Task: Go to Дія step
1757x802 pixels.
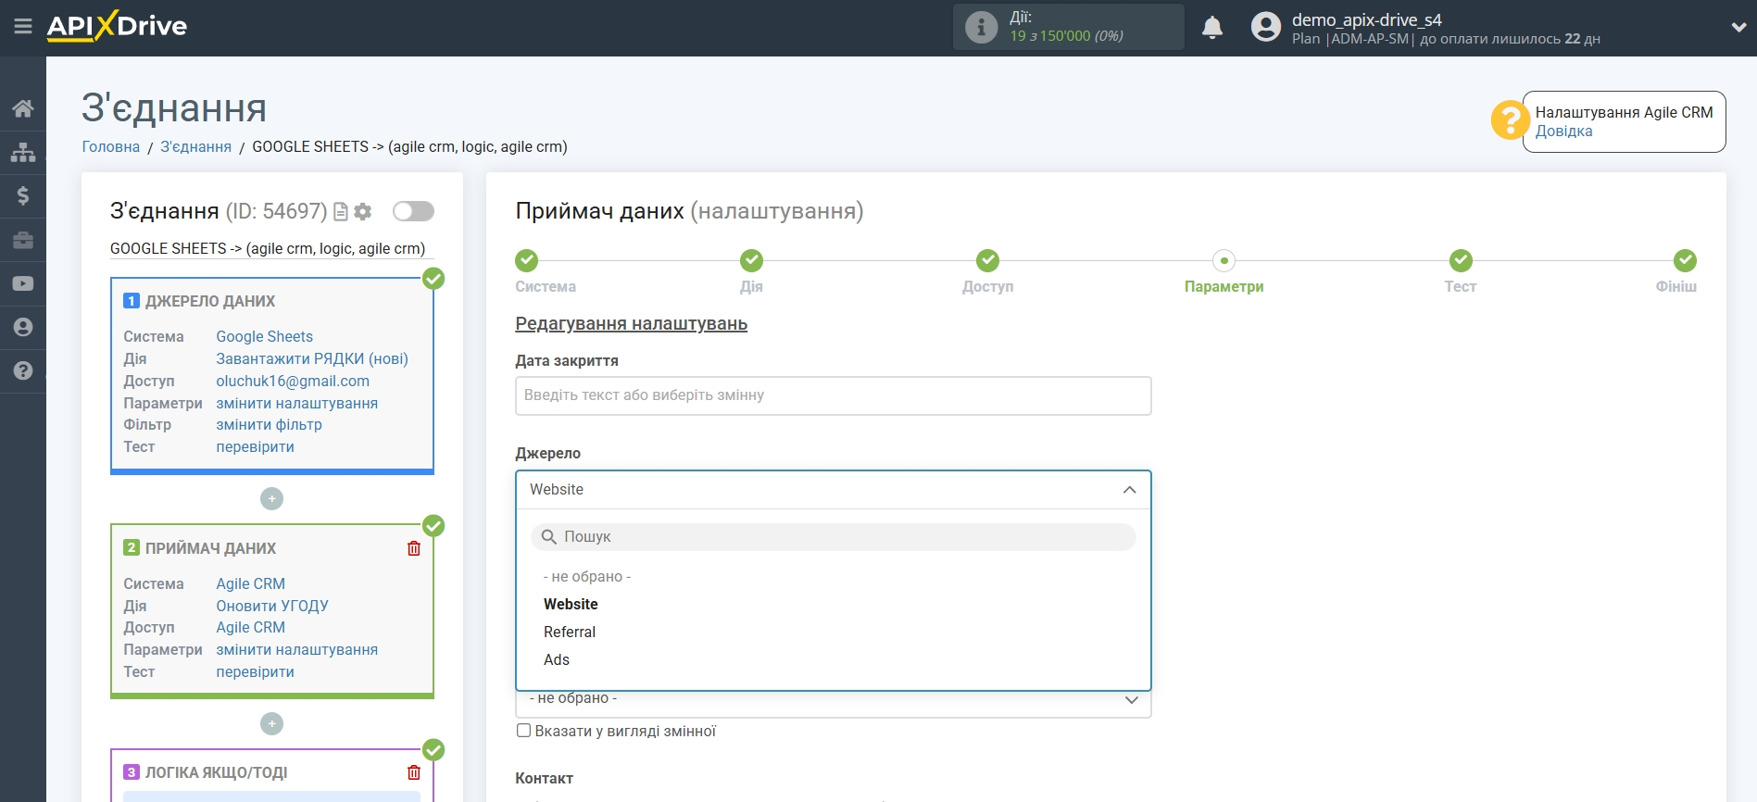Action: coord(751,261)
